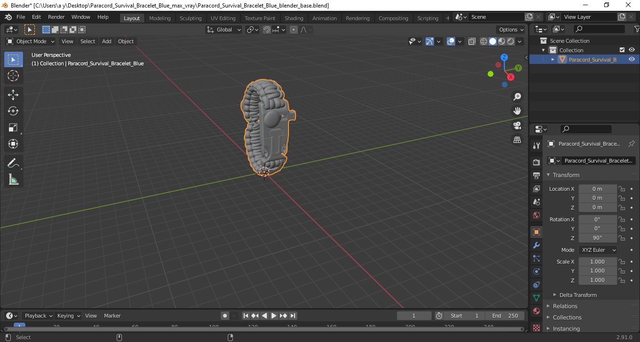640x342 pixels.
Task: Open the Add menu in viewport
Action: (107, 41)
